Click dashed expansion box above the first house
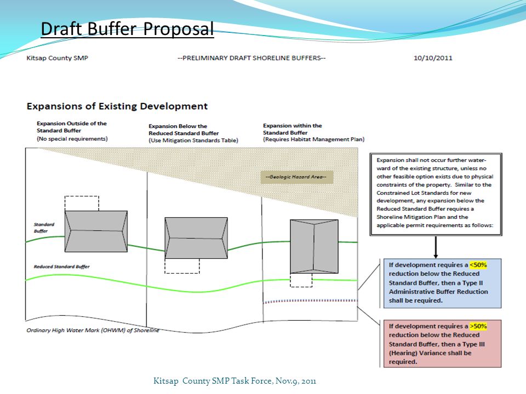Image resolution: width=526 pixels, height=394 pixels. click(x=82, y=204)
